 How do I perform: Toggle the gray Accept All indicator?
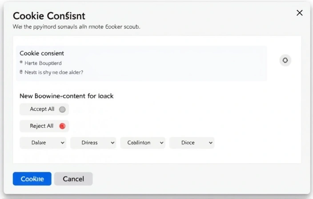pos(62,109)
